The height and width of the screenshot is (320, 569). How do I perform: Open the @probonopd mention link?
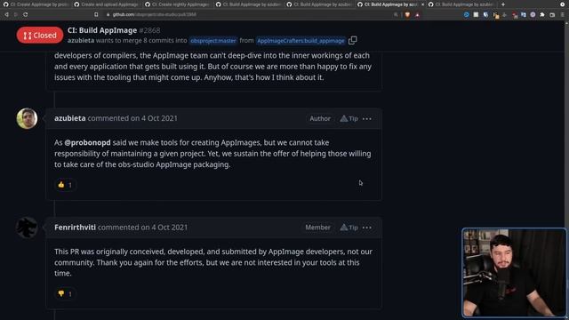(87, 142)
